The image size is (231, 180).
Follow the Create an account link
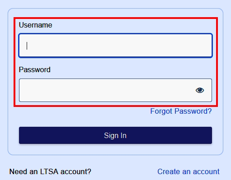pyautogui.click(x=189, y=171)
